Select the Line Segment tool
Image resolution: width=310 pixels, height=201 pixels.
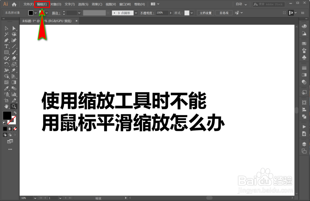(x=14, y=46)
